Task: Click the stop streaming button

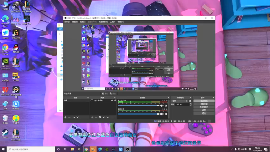Action: pos(204,101)
